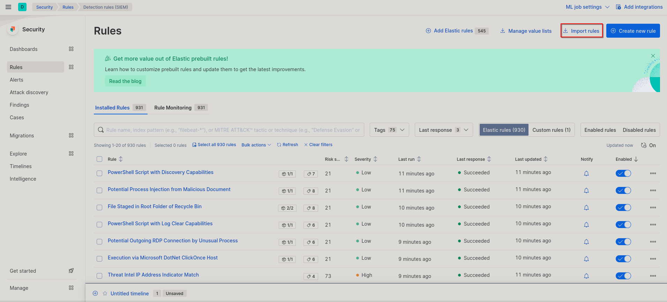Disable Execution via Microsoft DotNet ClickOnce rule toggle
This screenshot has height=302, width=667.
(x=623, y=259)
